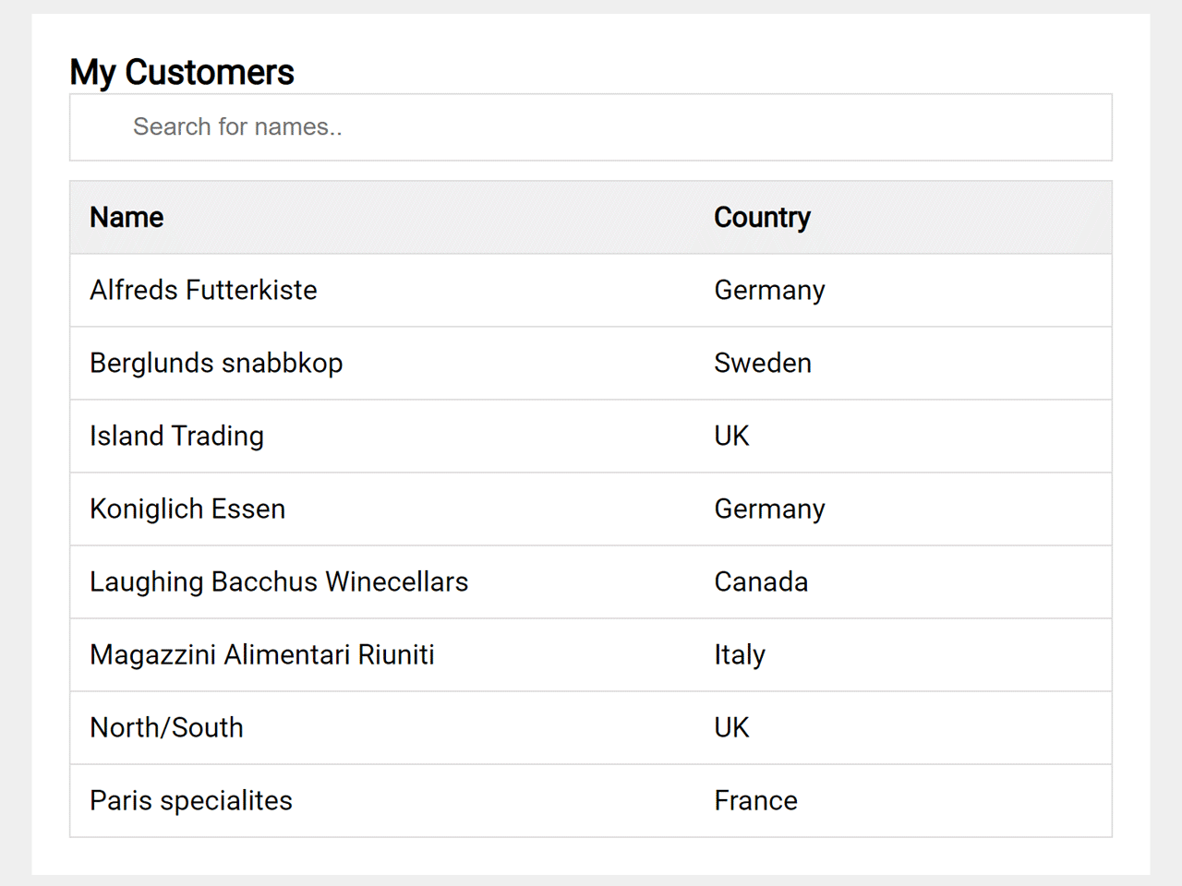The width and height of the screenshot is (1182, 886).
Task: Select the Italy country cell
Action: tap(740, 655)
